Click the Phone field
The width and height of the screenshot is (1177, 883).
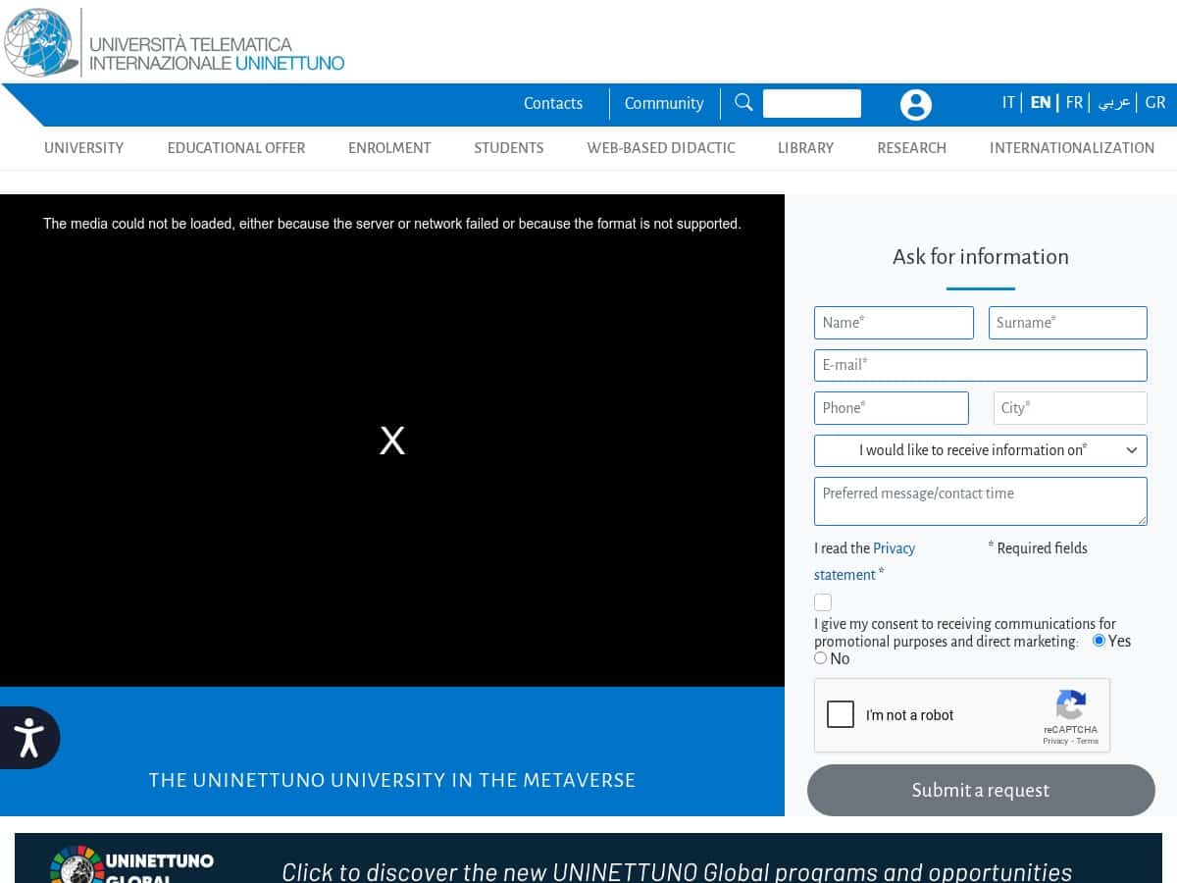(892, 408)
